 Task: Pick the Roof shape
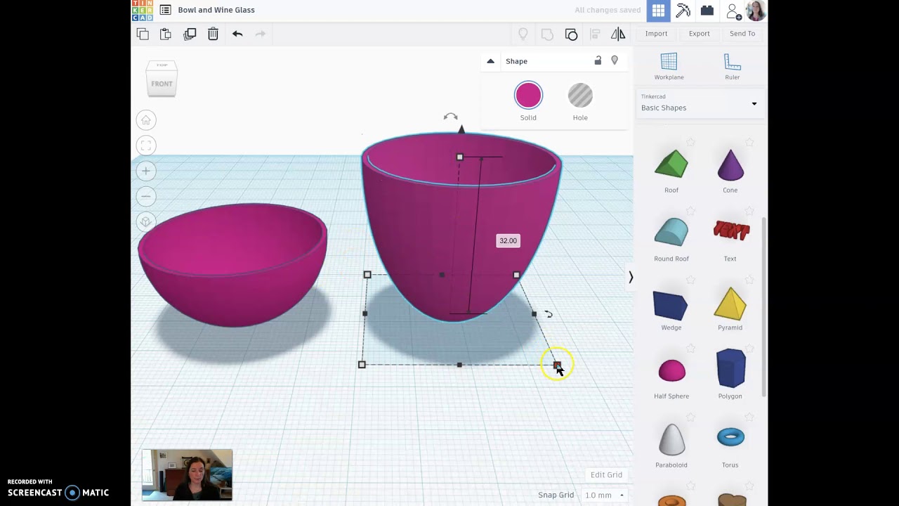click(x=671, y=164)
